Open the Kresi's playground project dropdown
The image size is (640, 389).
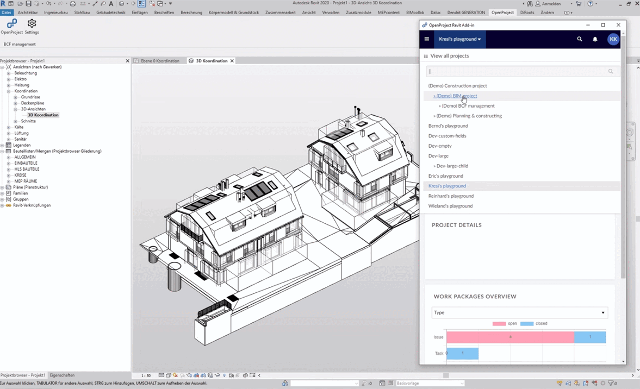[459, 39]
